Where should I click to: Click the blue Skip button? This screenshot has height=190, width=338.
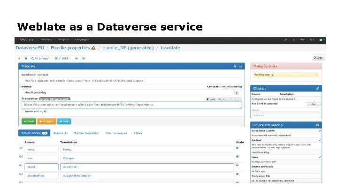pyautogui.click(x=64, y=122)
